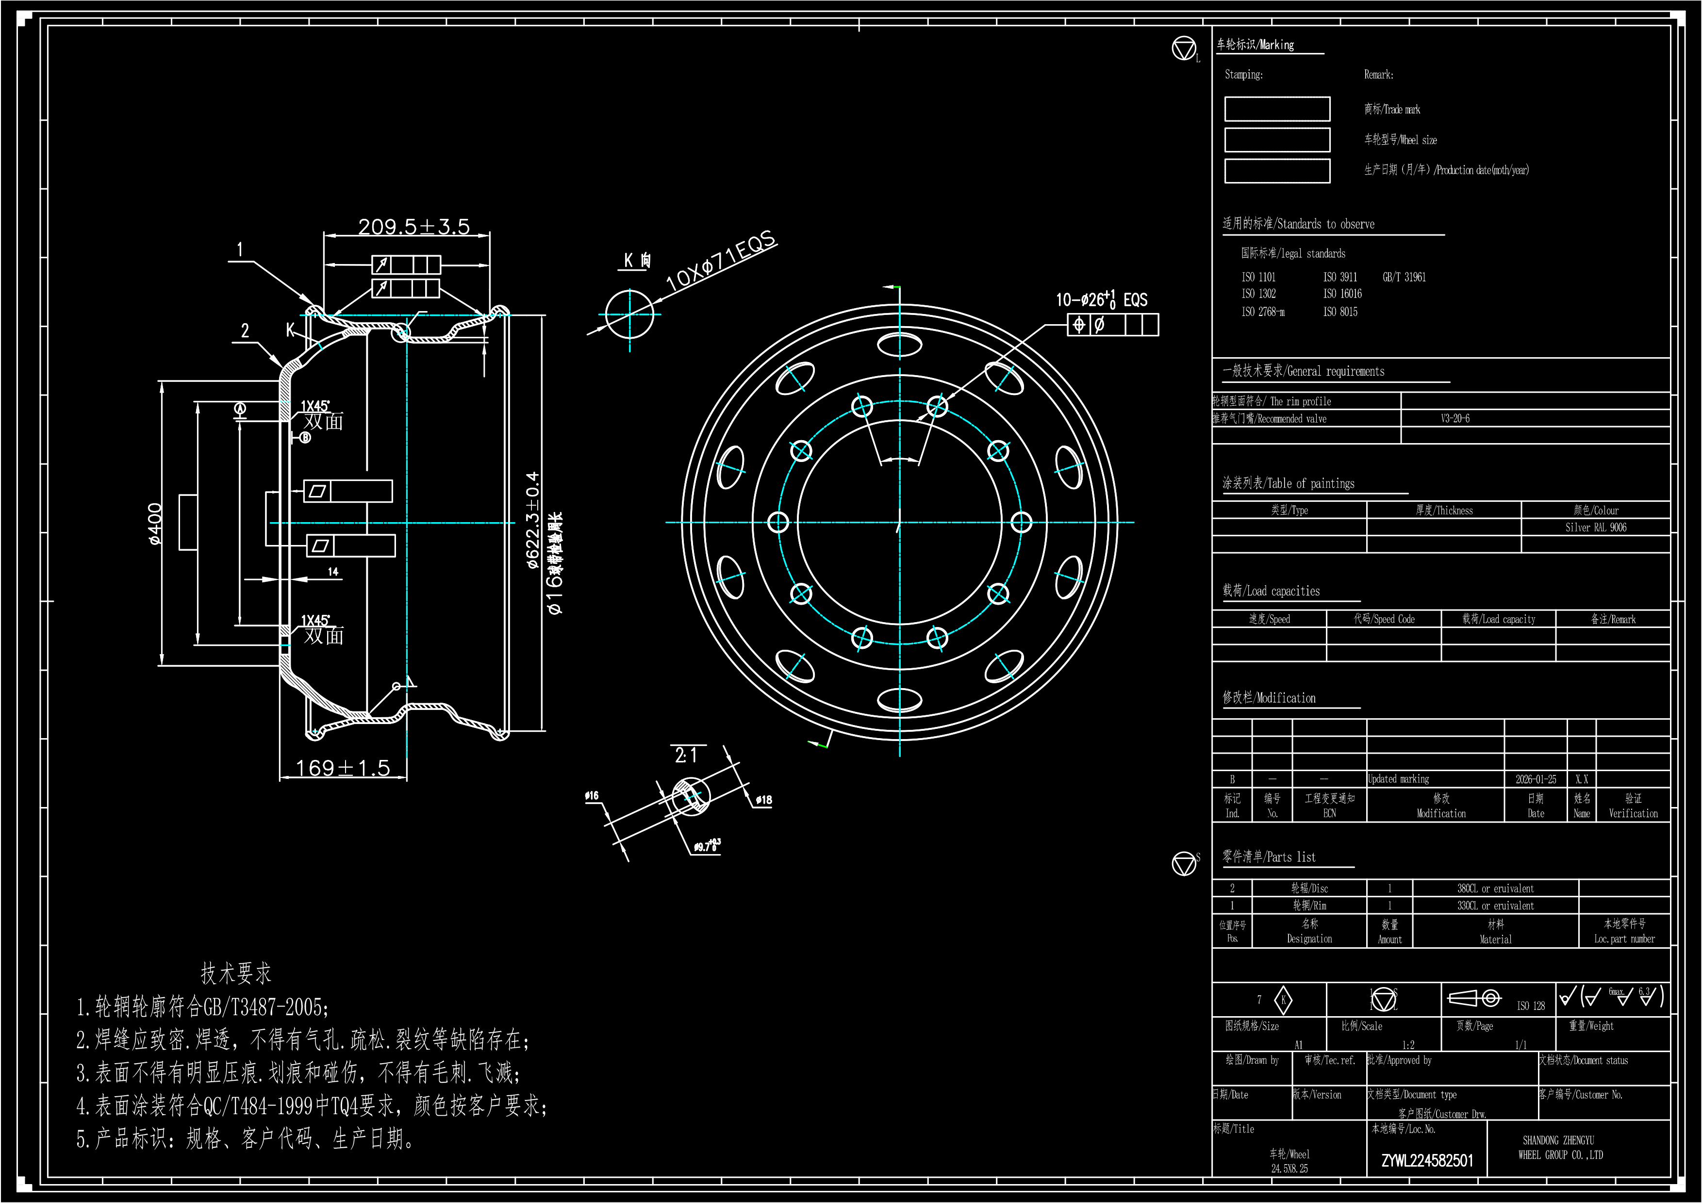Click the circled triangle symbol at top right marked L
The height and width of the screenshot is (1203, 1702).
[x=1184, y=49]
